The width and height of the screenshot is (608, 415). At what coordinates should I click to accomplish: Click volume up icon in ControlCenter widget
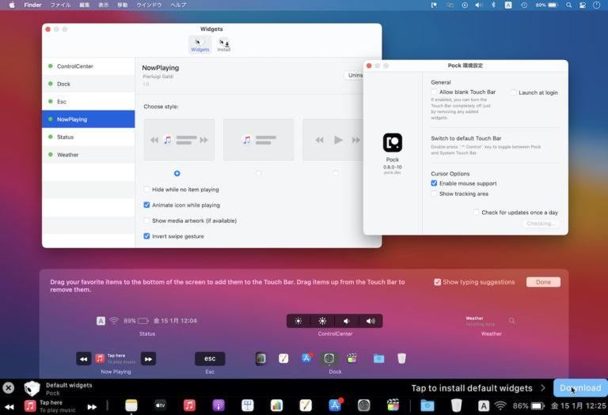370,321
